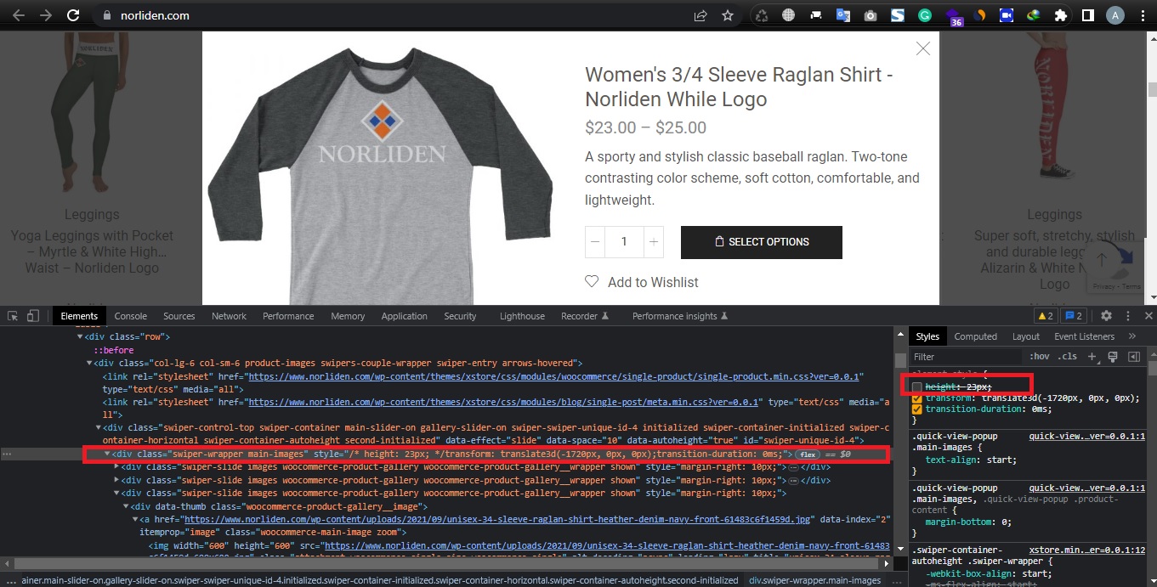Switch to the Computed styles tab
This screenshot has height=587, width=1157.
(x=976, y=336)
